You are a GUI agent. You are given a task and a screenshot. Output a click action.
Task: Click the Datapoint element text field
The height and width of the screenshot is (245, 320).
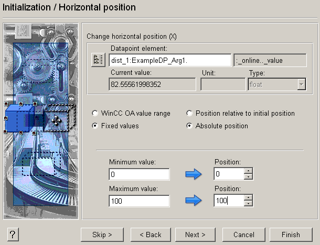coord(163,60)
